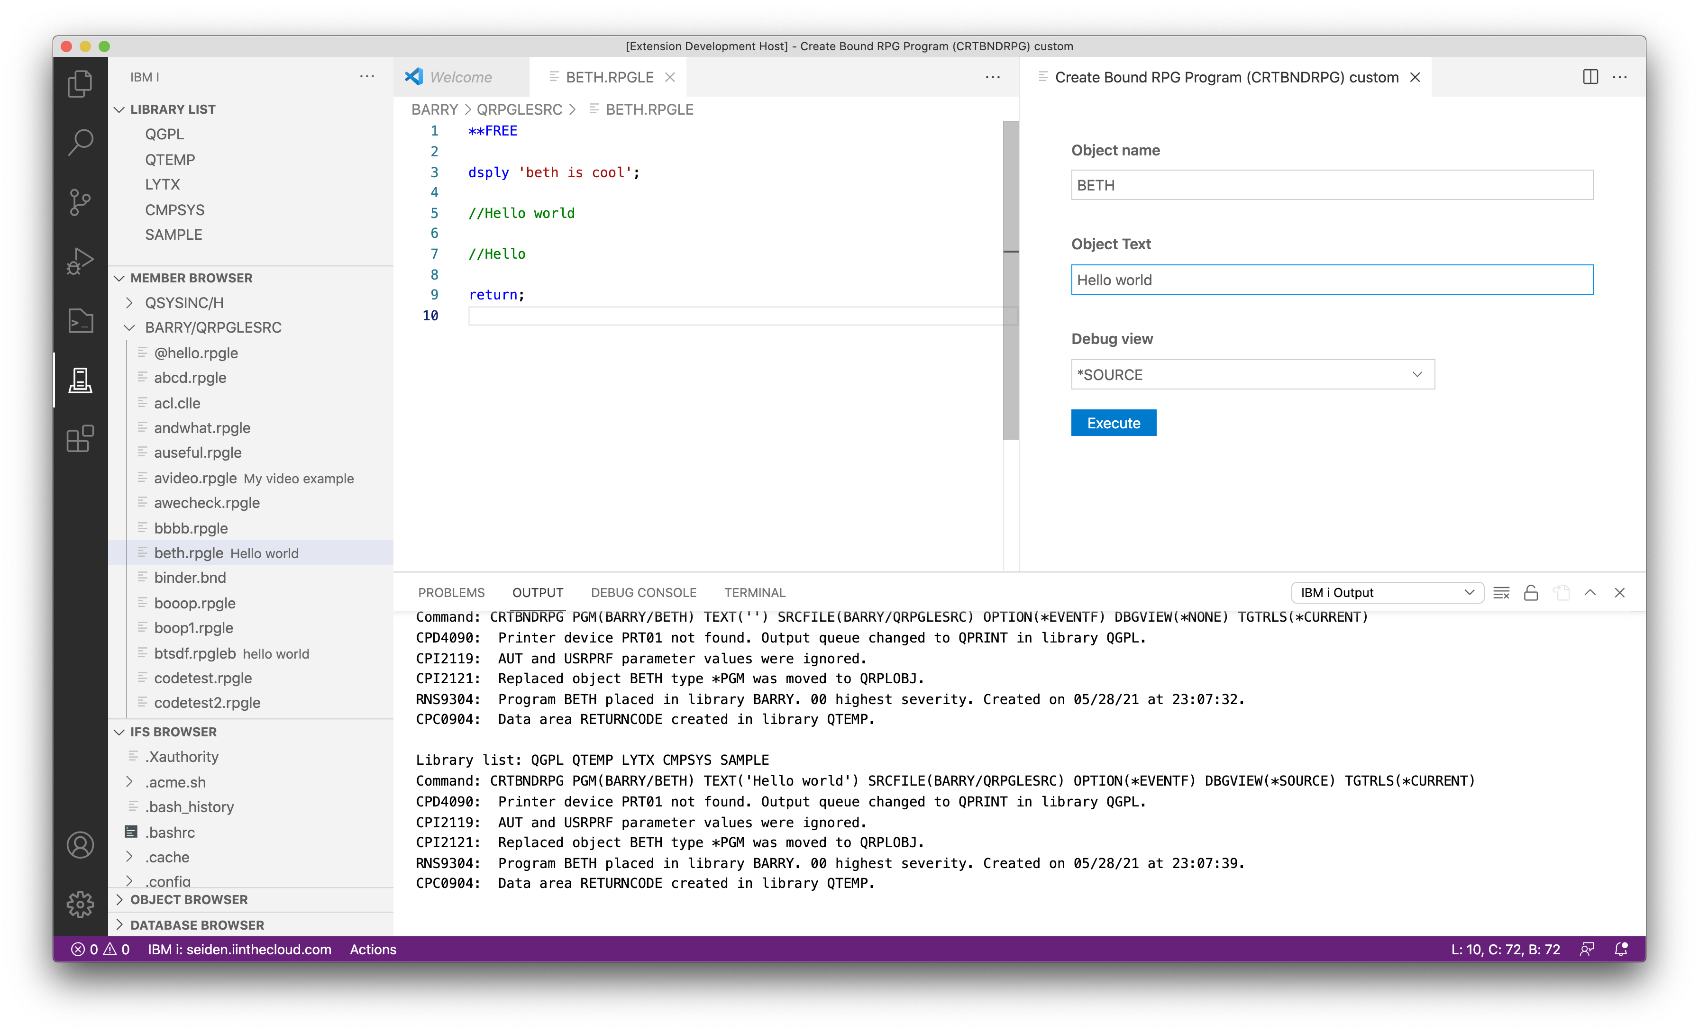The height and width of the screenshot is (1032, 1699).
Task: Clear the IBM i Output panel
Action: [1501, 592]
